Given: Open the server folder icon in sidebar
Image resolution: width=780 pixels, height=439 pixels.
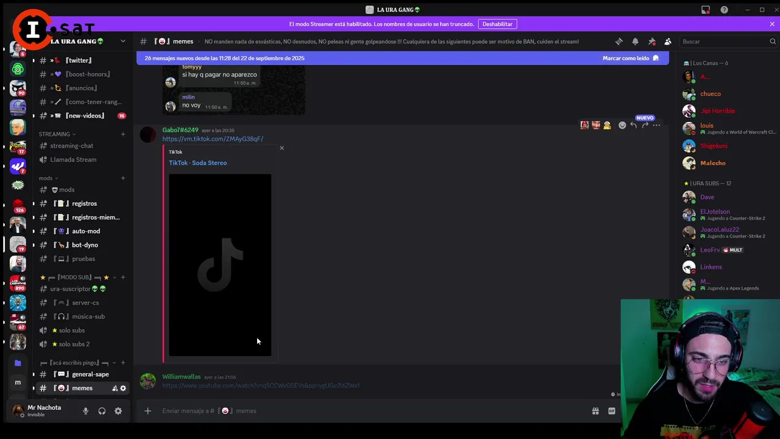Looking at the screenshot, I should coord(18,363).
